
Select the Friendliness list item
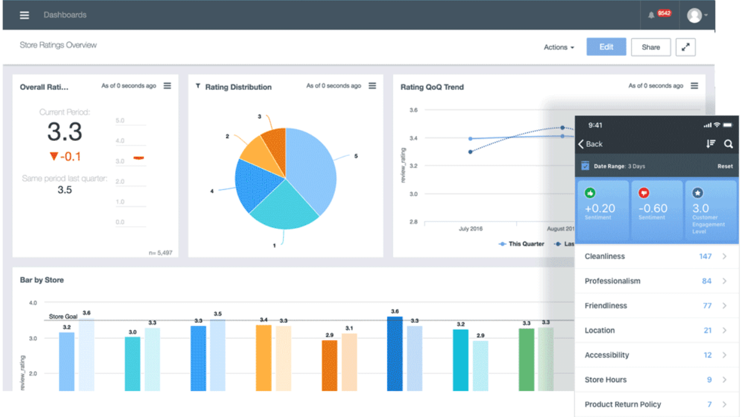656,306
